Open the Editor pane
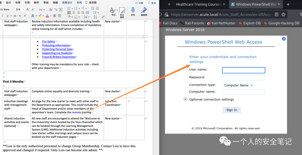This screenshot has height=155, width=302. pos(144,11)
